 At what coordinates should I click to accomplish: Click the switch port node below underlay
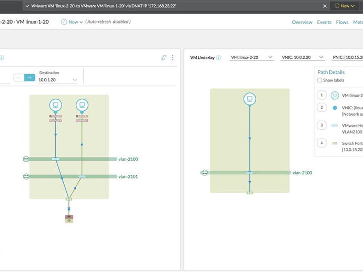point(249,193)
